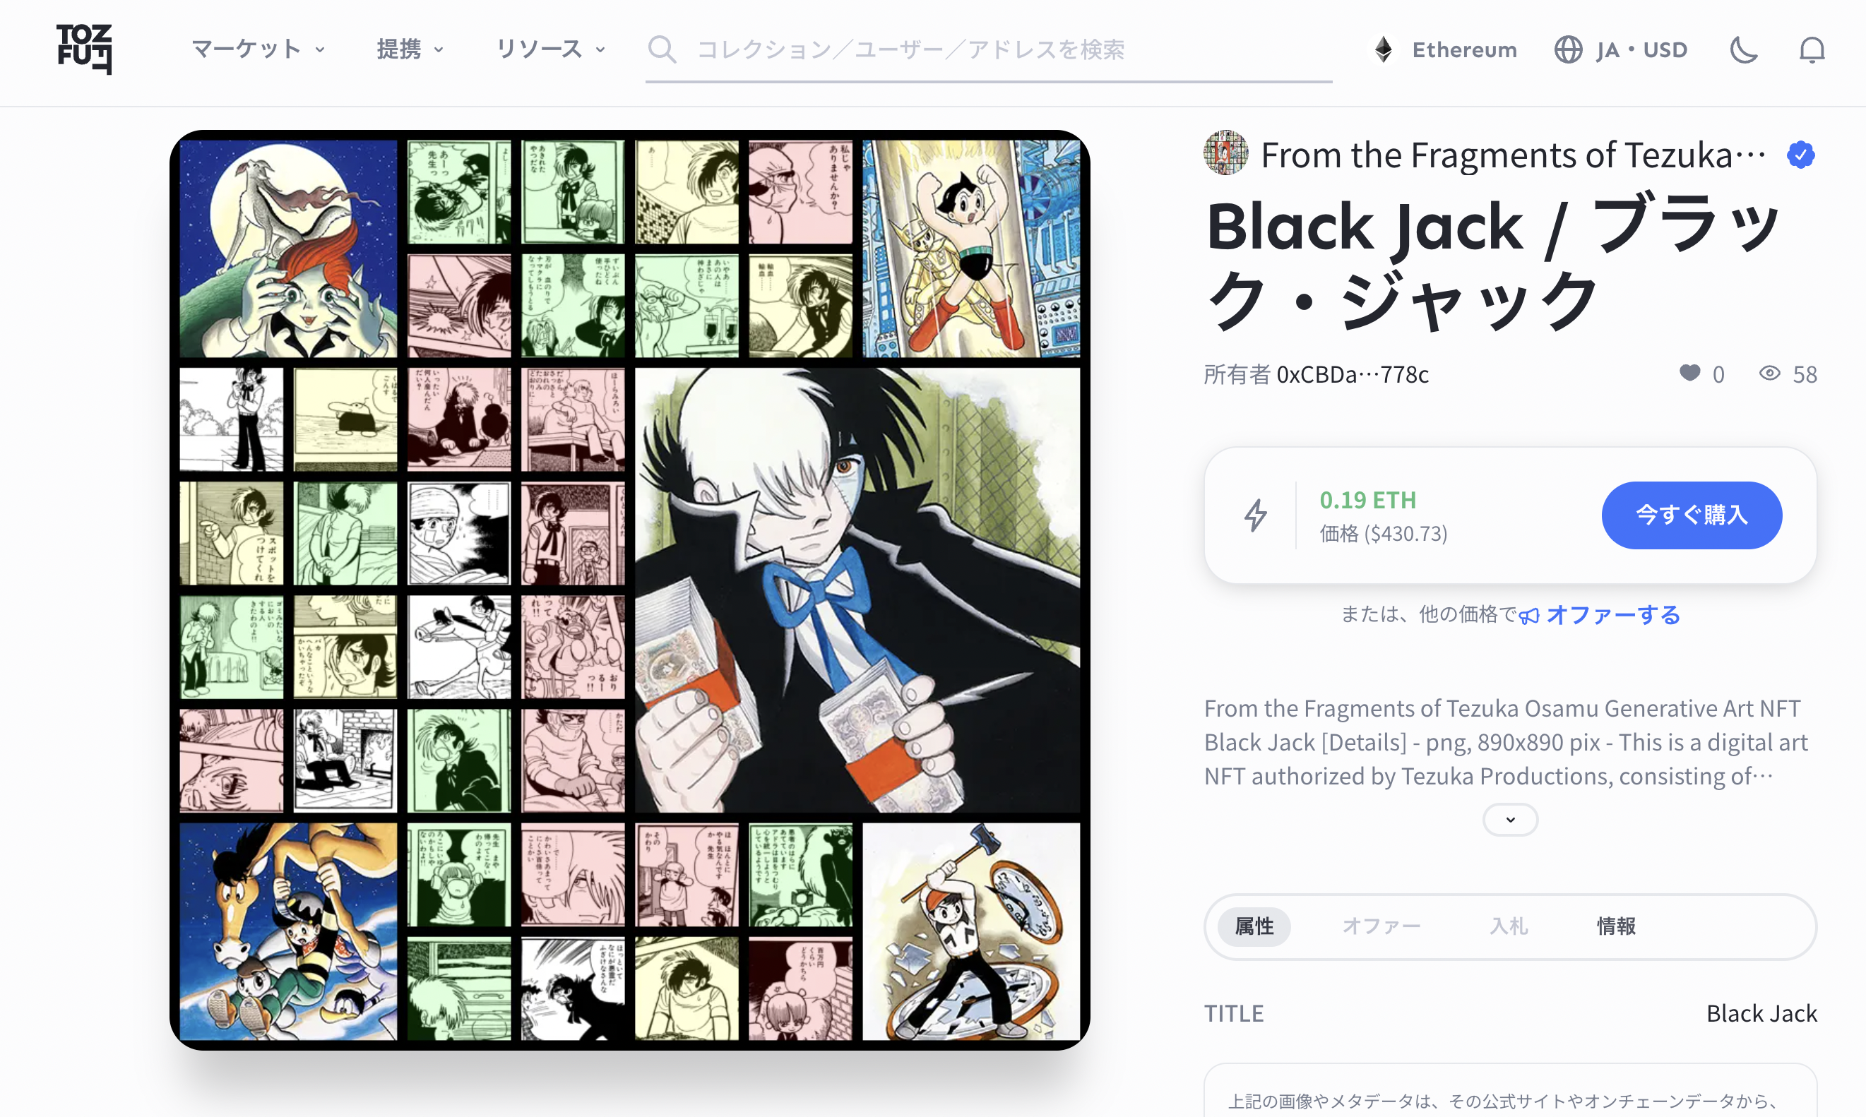Viewport: 1866px width, 1117px height.
Task: Expand the マーケット dropdown menu
Action: [258, 49]
